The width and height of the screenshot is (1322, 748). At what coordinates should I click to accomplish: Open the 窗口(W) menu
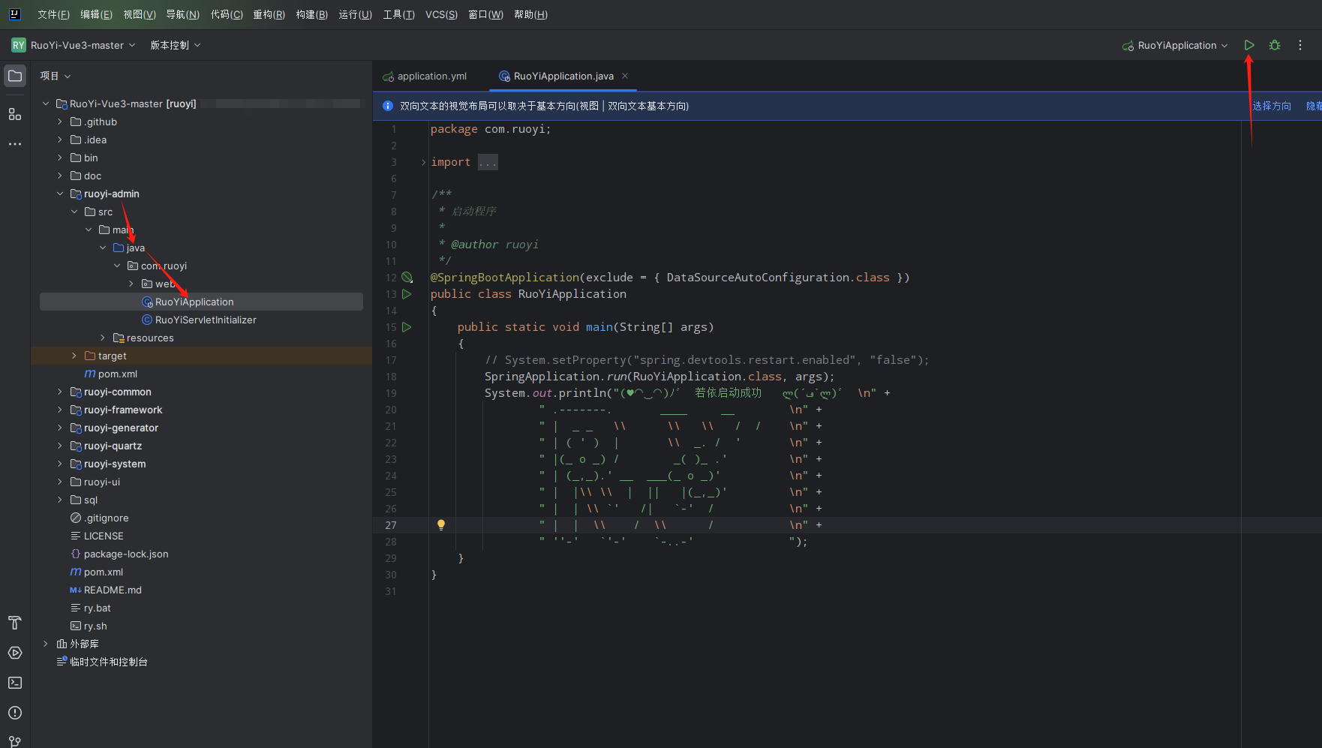coord(485,14)
